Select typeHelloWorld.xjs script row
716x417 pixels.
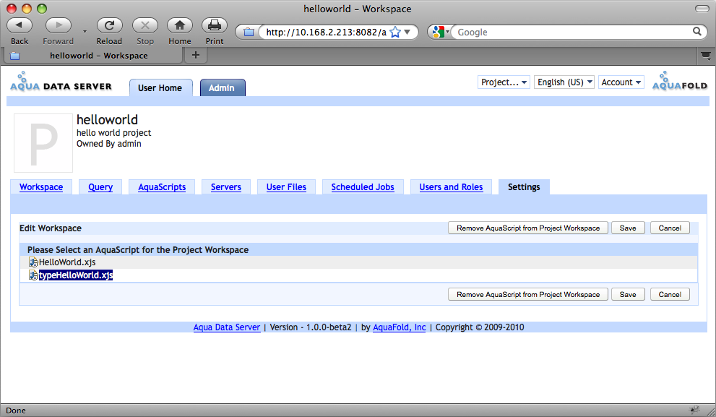358,275
